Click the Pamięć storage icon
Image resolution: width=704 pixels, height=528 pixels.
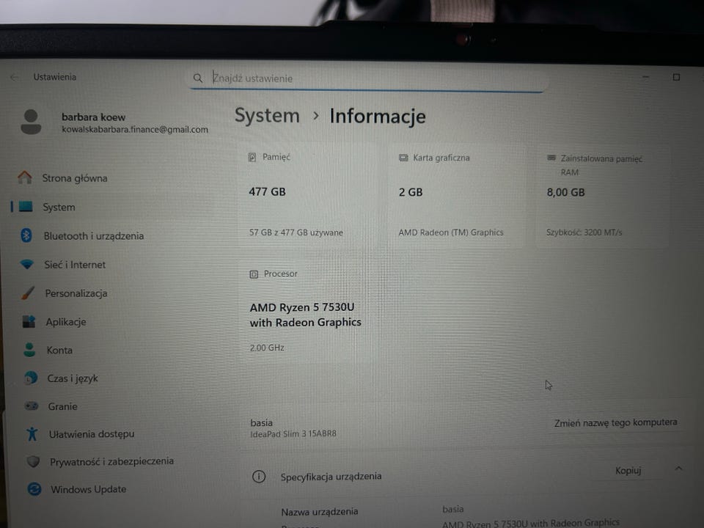[252, 157]
